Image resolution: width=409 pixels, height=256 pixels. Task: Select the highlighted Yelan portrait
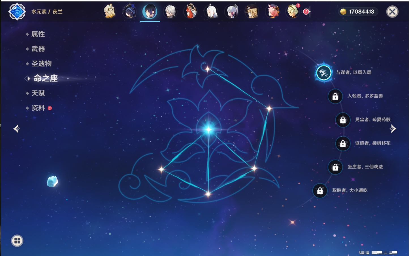pos(150,12)
